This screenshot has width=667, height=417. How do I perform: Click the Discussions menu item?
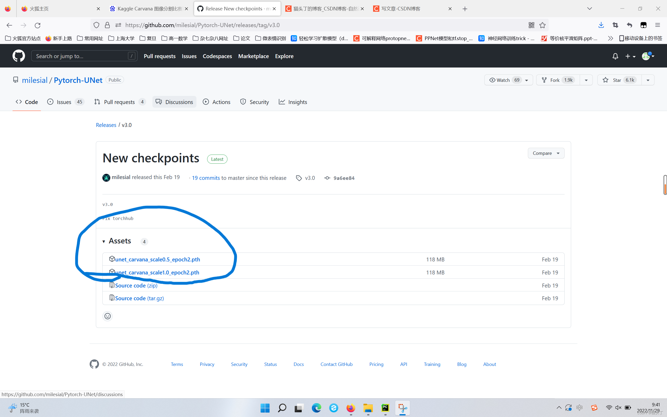[174, 102]
